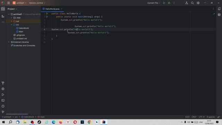Expand the .idea folder

tap(11, 18)
